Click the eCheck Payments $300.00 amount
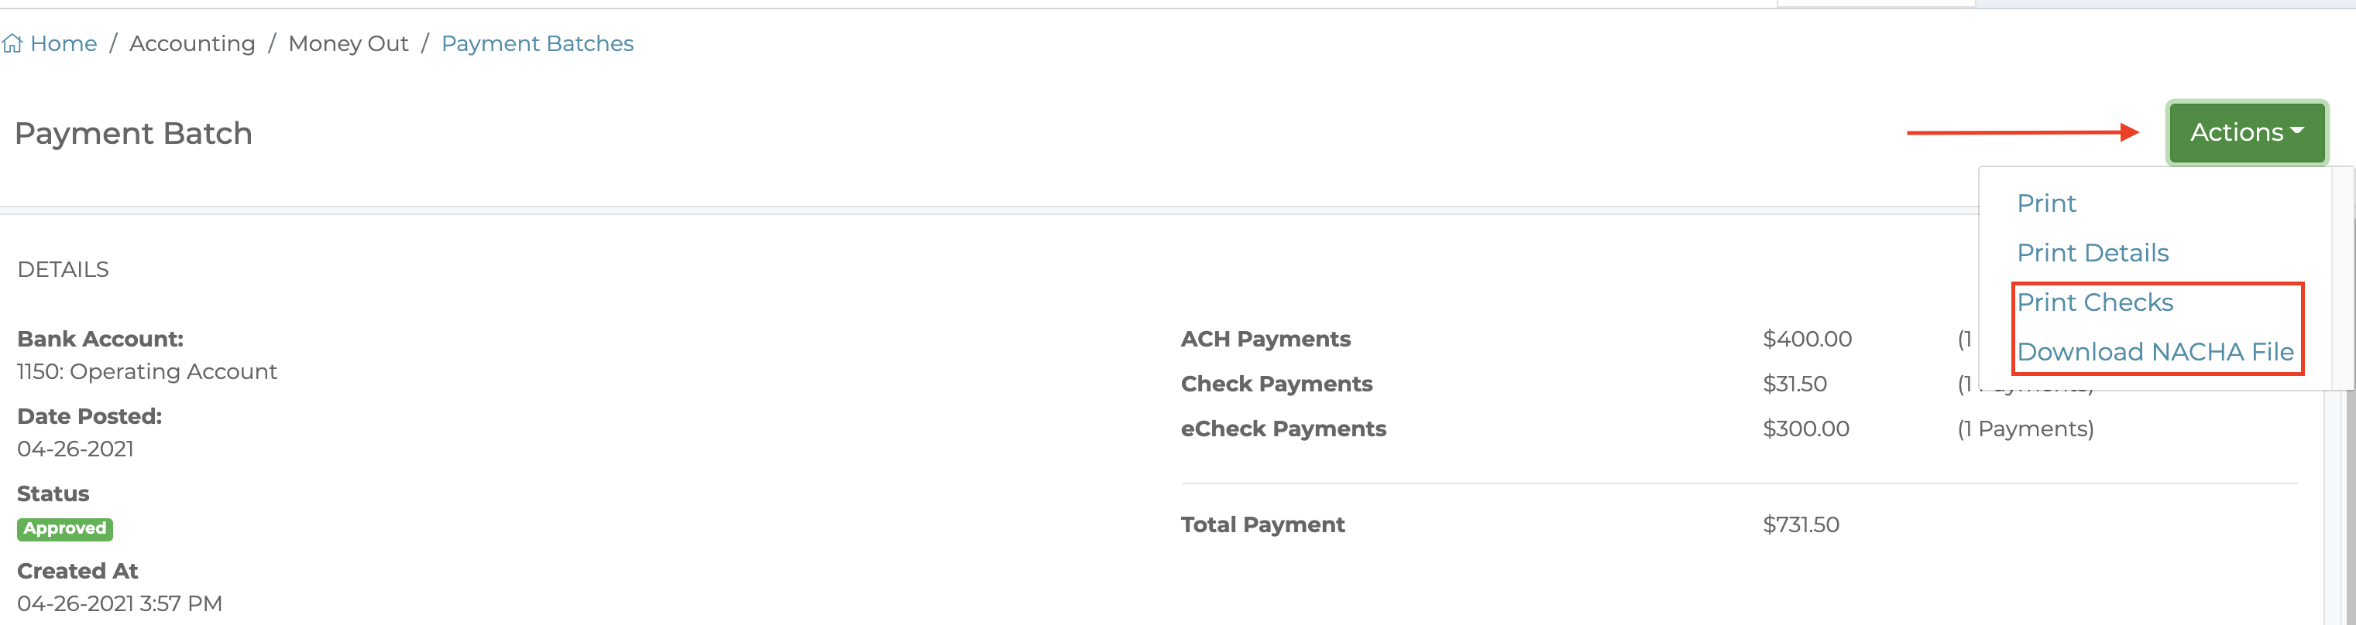This screenshot has width=2356, height=625. 1805,429
